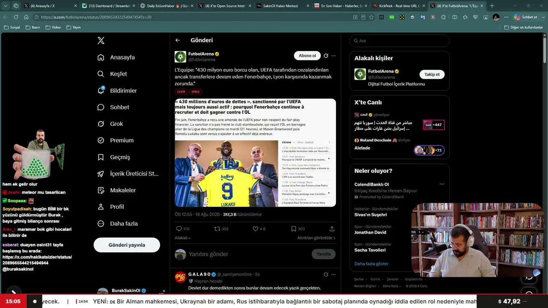The image size is (548, 308).
Task: Click the browser home button
Action: click(x=26, y=17)
